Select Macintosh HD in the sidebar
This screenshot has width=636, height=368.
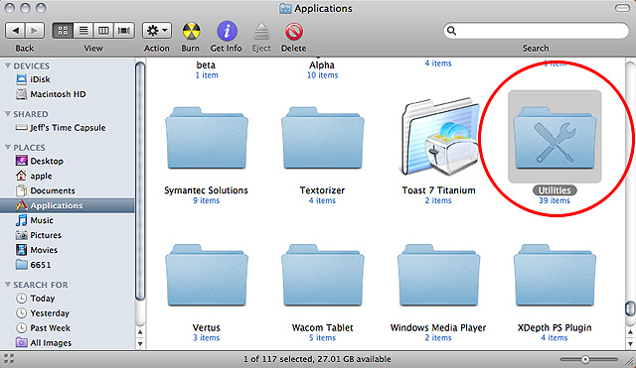51,94
